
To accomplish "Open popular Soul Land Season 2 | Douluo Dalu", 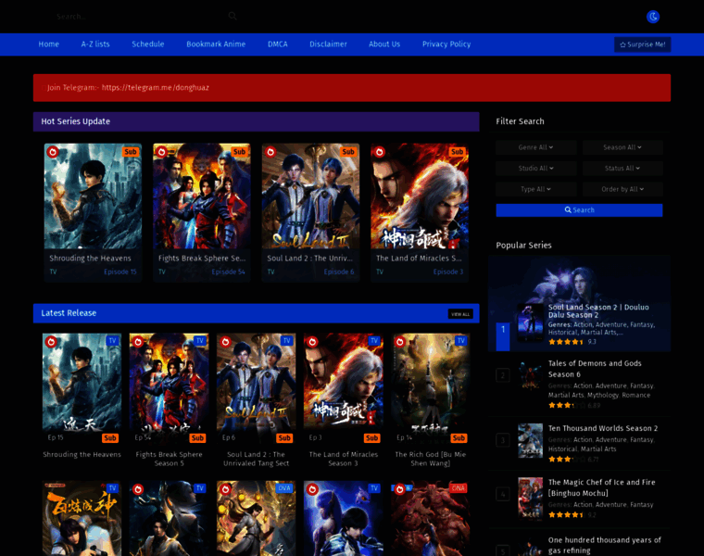I will [x=598, y=310].
